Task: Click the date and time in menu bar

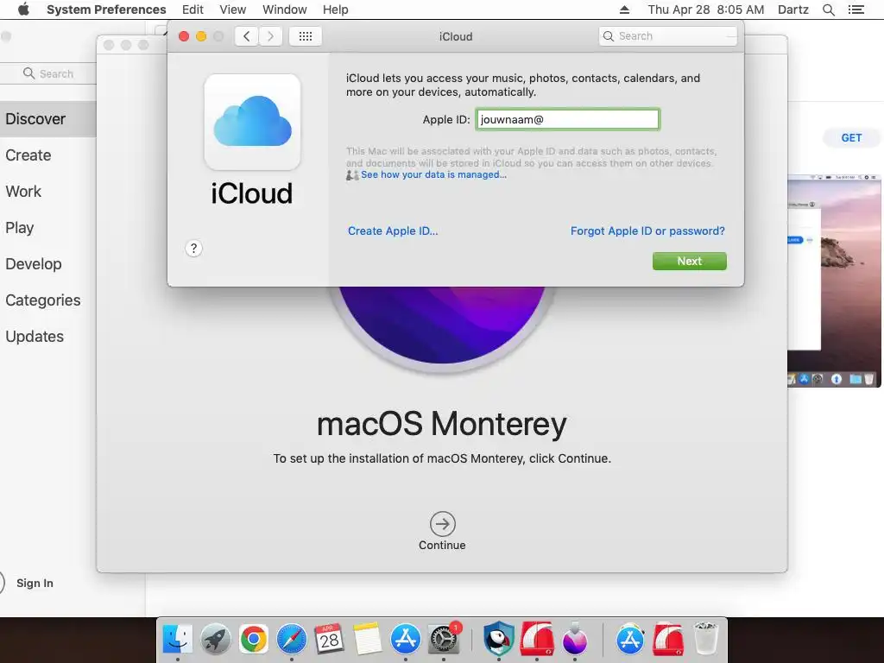Action: pos(706,9)
